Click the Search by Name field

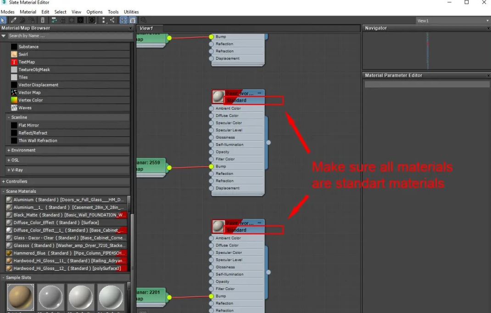click(70, 36)
